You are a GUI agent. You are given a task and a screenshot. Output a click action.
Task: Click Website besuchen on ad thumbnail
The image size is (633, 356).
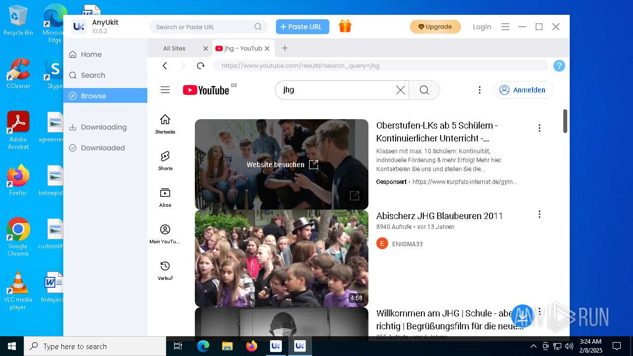pos(282,165)
